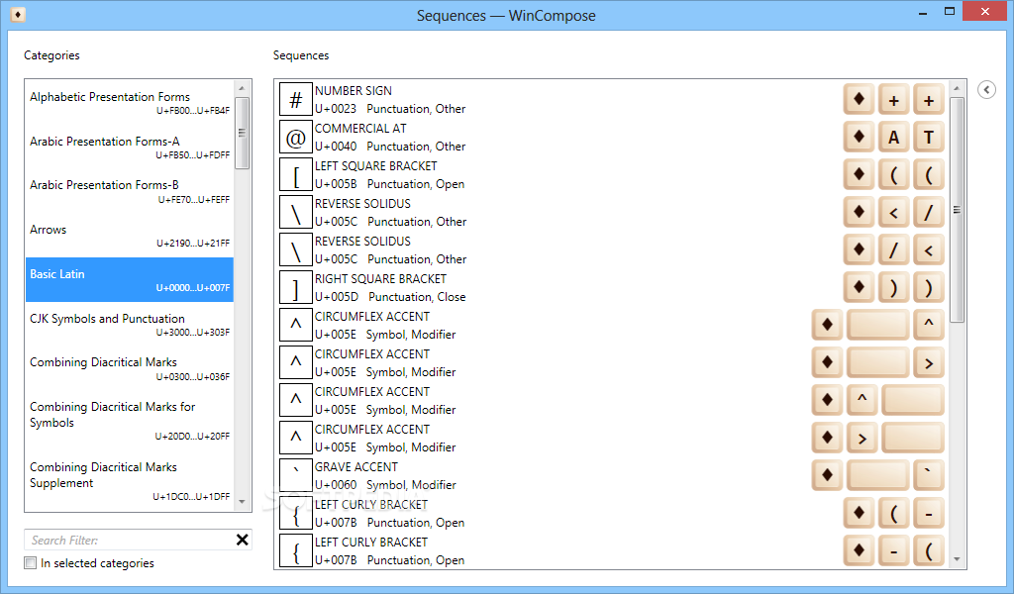Image resolution: width=1014 pixels, height=594 pixels.
Task: Click the compose diamond key in NUMBER SIGN row
Action: point(859,99)
